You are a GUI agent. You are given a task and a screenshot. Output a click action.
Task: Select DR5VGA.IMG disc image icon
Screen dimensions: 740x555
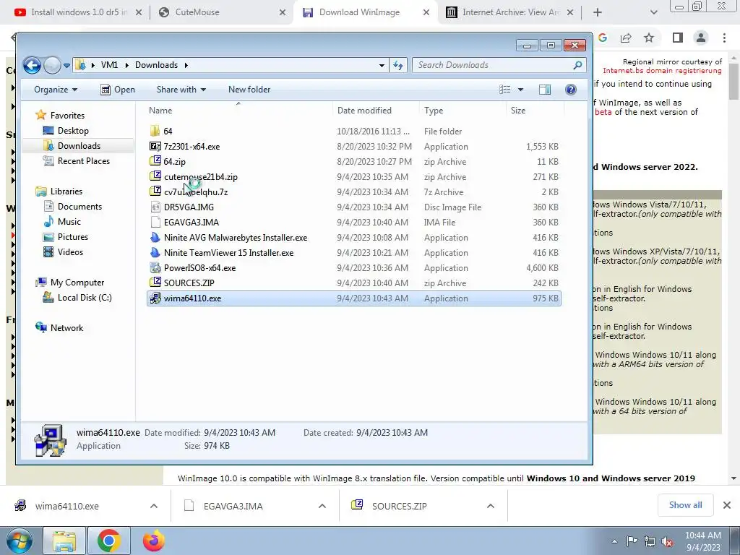pyautogui.click(x=155, y=207)
